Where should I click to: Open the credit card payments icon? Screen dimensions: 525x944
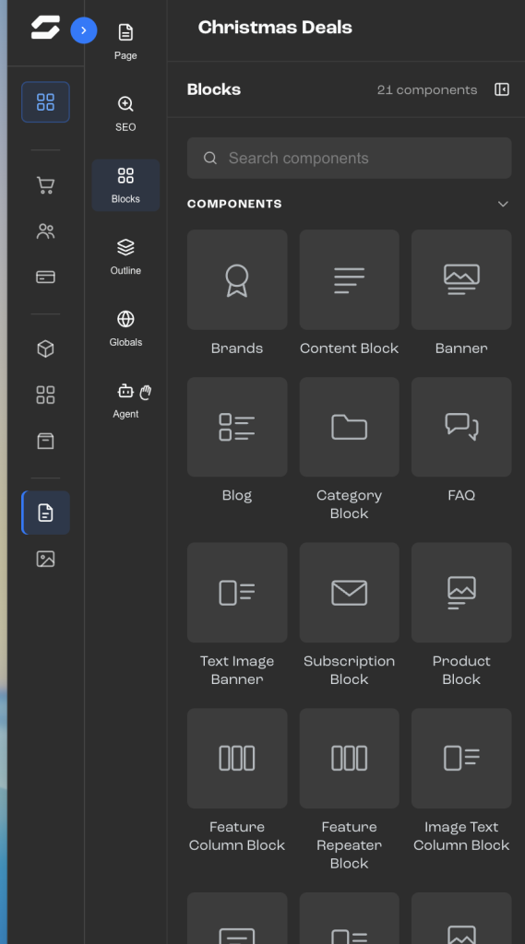pyautogui.click(x=46, y=277)
